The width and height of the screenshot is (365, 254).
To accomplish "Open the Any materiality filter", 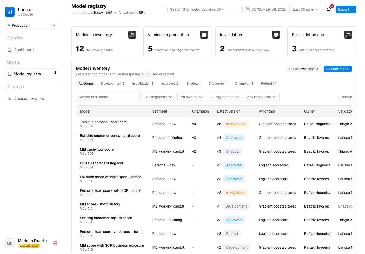I will click(x=262, y=97).
